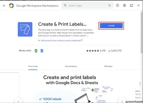Image resolution: width=143 pixels, height=103 pixels.
Task: Switch to the Overview tab
Action: pos(33,66)
